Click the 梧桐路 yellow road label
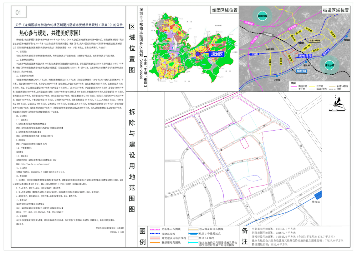The image size is (357, 253). (281, 61)
